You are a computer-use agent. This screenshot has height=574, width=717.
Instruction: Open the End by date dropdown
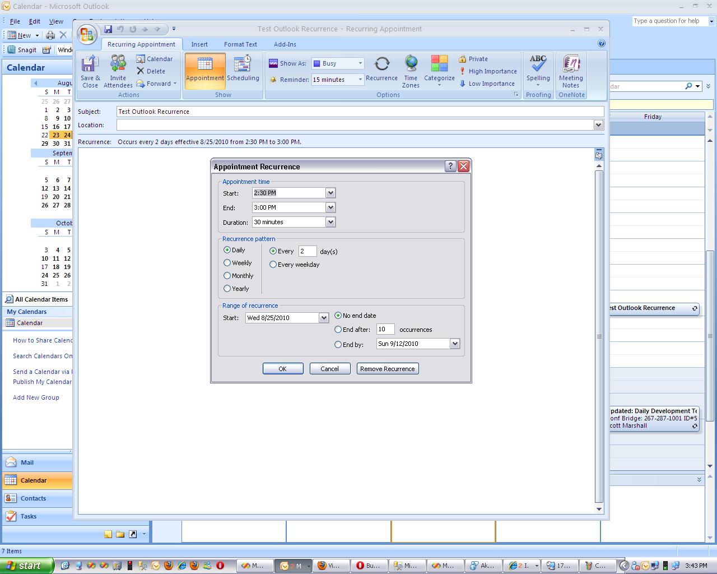pyautogui.click(x=455, y=344)
